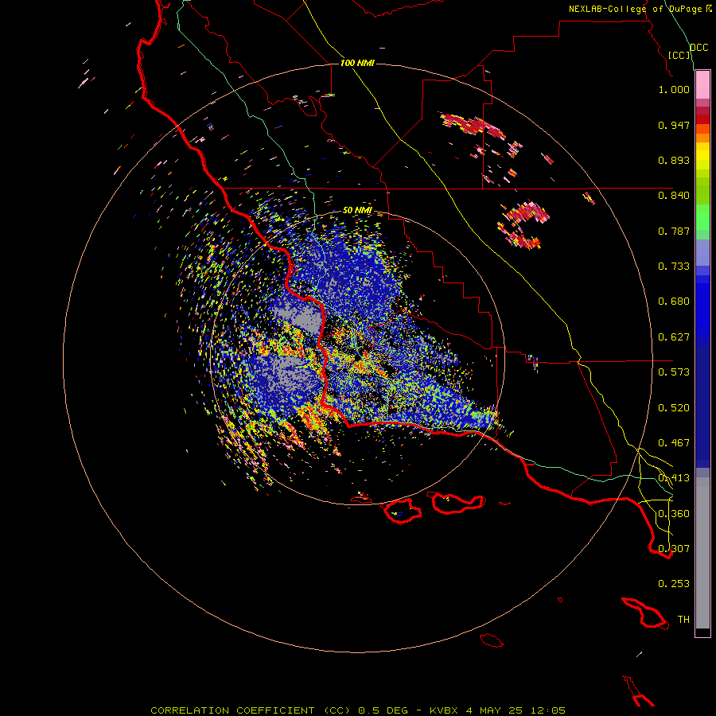This screenshot has height=716, width=716.
Task: Click the 0.467 scale value
Action: [x=674, y=443]
